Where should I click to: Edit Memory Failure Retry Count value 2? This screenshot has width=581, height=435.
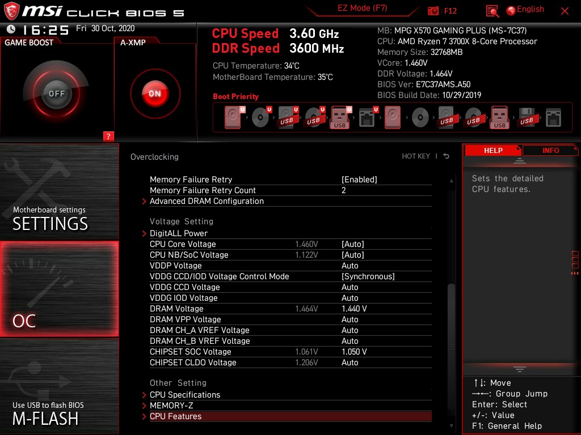[x=343, y=190]
